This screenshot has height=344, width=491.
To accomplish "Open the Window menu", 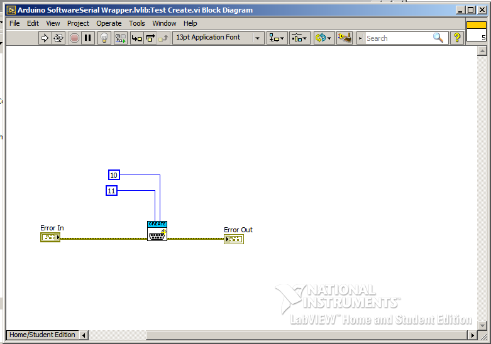I will point(164,23).
